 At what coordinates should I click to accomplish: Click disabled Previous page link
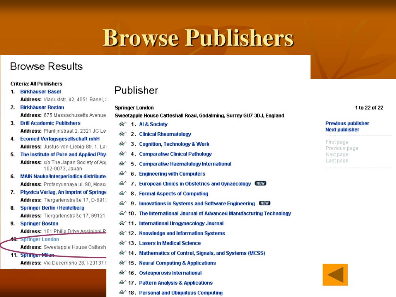(x=342, y=148)
